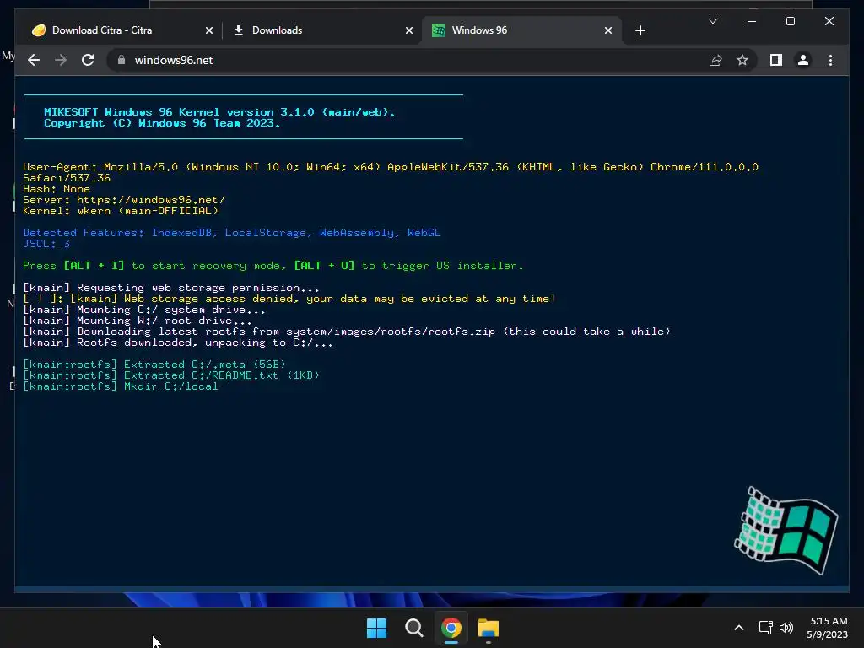Click the Chrome taskbar icon
Viewport: 864px width, 648px height.
click(451, 628)
